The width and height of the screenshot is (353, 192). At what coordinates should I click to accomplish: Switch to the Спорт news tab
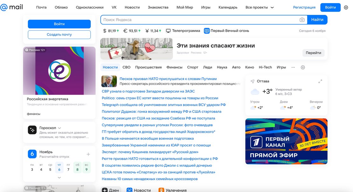pyautogui.click(x=192, y=67)
